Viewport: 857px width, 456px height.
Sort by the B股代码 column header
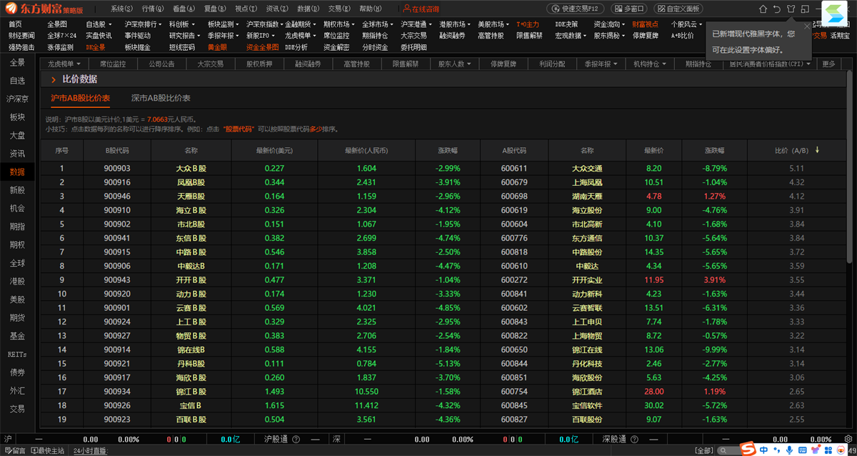117,151
